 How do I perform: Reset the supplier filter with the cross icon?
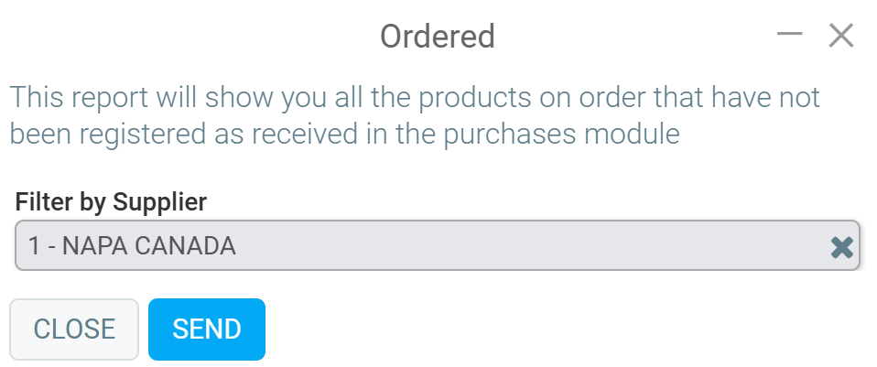[841, 246]
